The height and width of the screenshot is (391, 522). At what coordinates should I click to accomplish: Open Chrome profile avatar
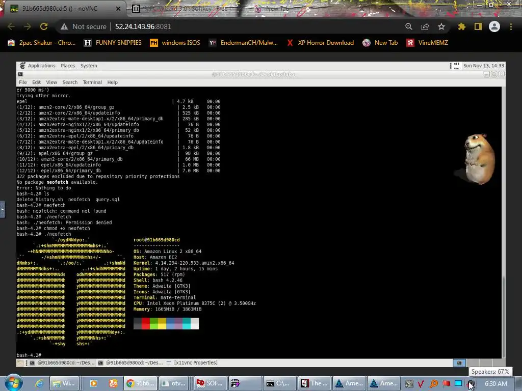point(494,26)
